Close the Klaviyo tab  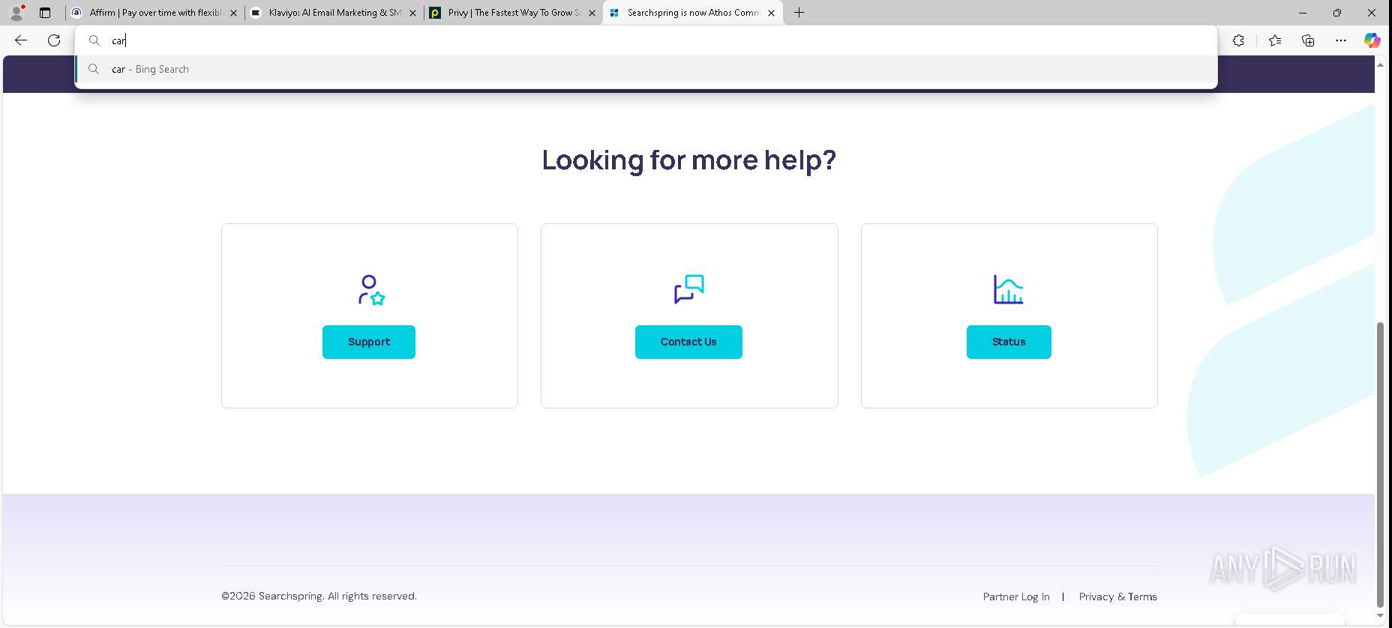pyautogui.click(x=412, y=13)
